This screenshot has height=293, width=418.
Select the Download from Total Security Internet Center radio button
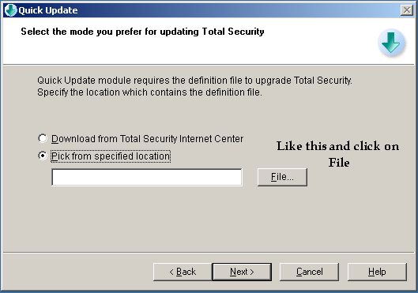[x=43, y=138]
